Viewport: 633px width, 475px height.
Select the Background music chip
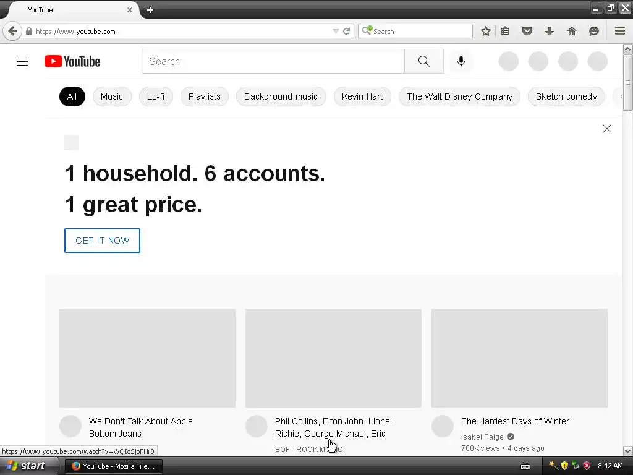coord(281,96)
